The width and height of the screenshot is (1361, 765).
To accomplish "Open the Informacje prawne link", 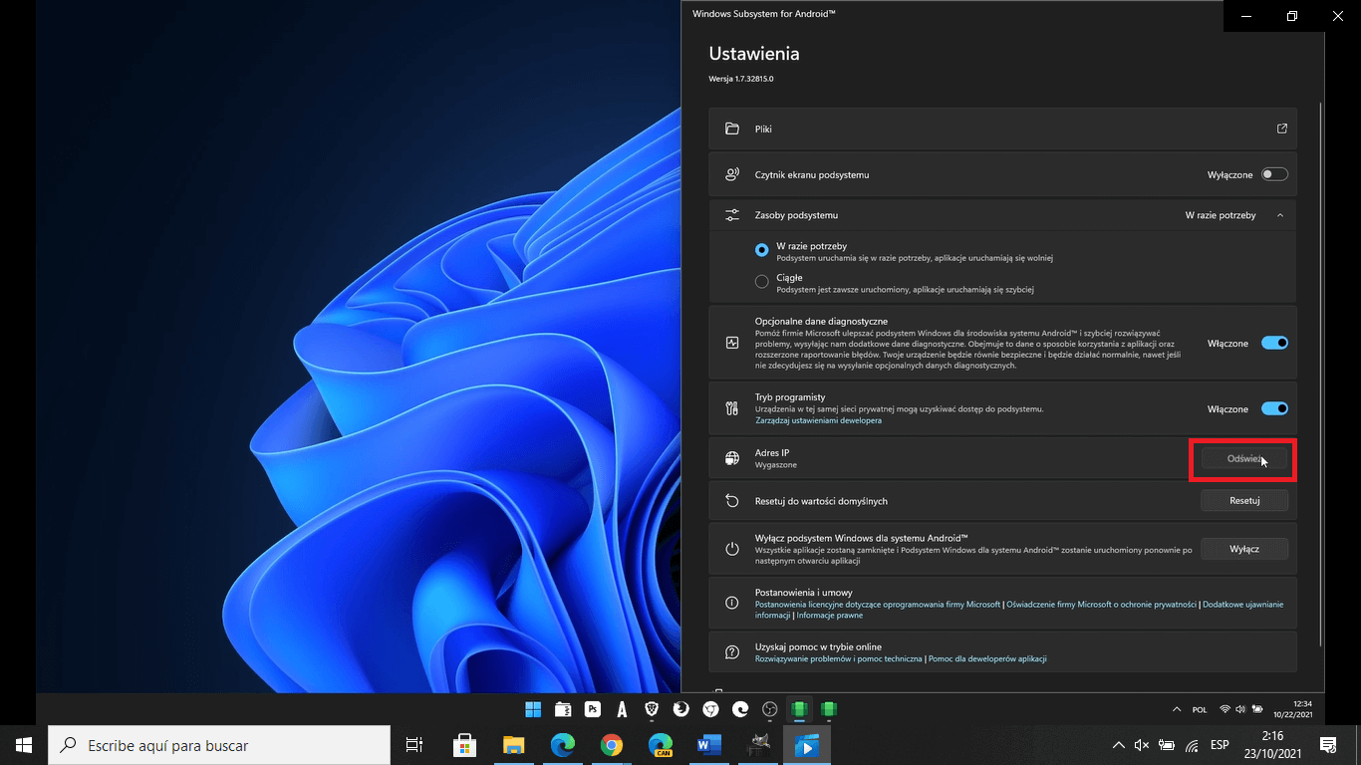I will 830,616.
